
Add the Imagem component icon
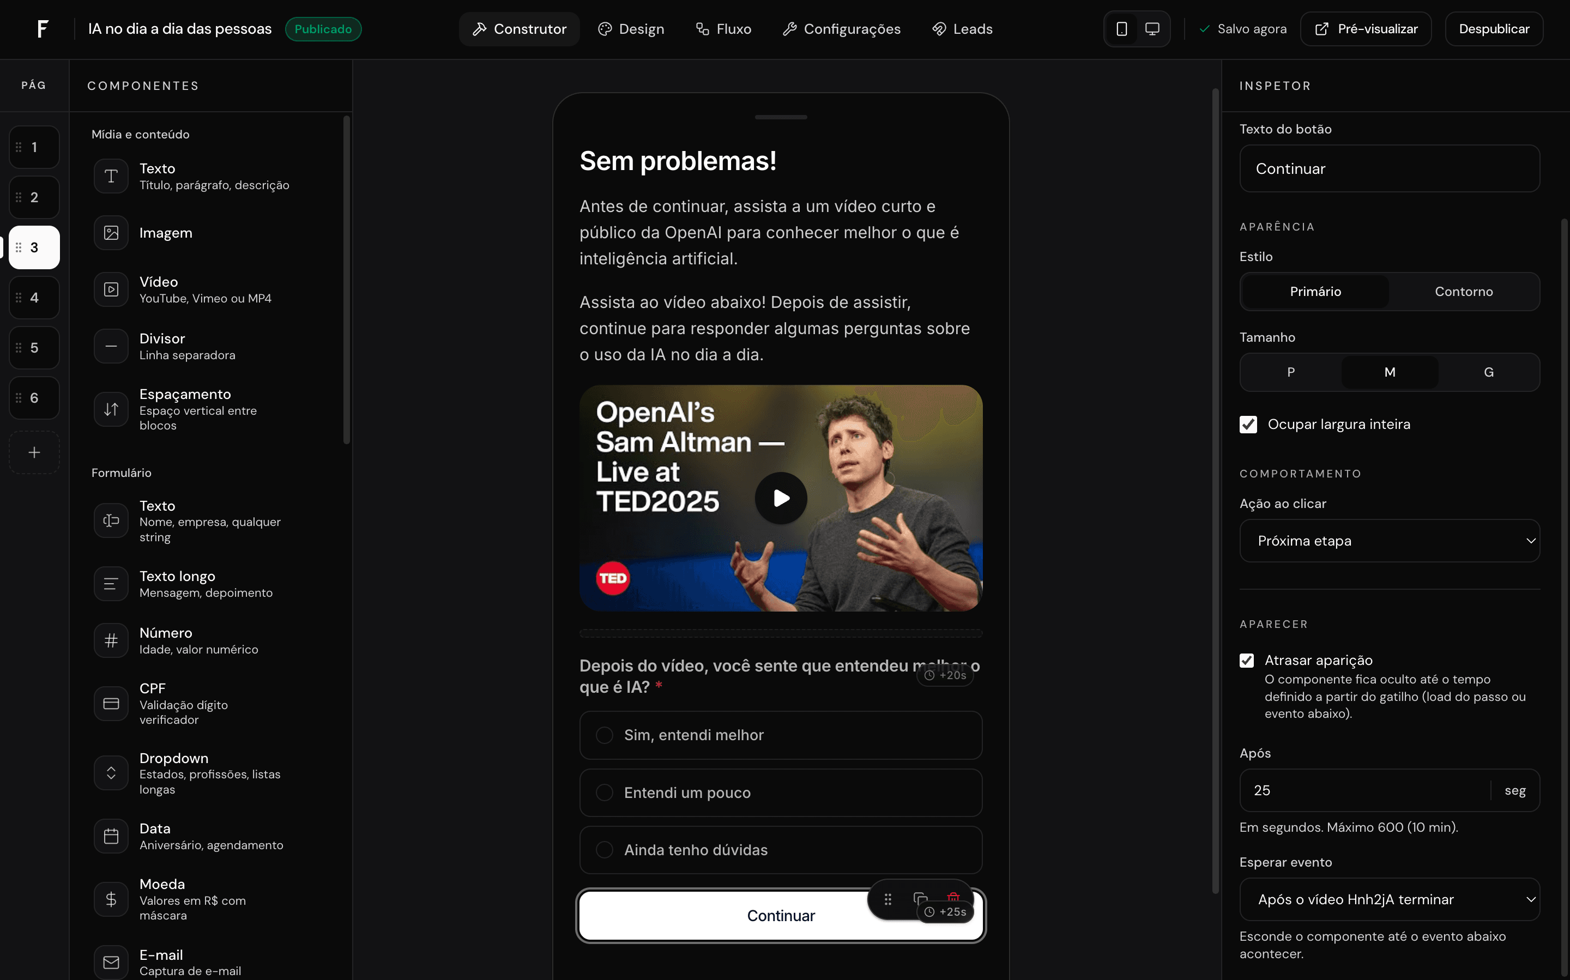111,233
